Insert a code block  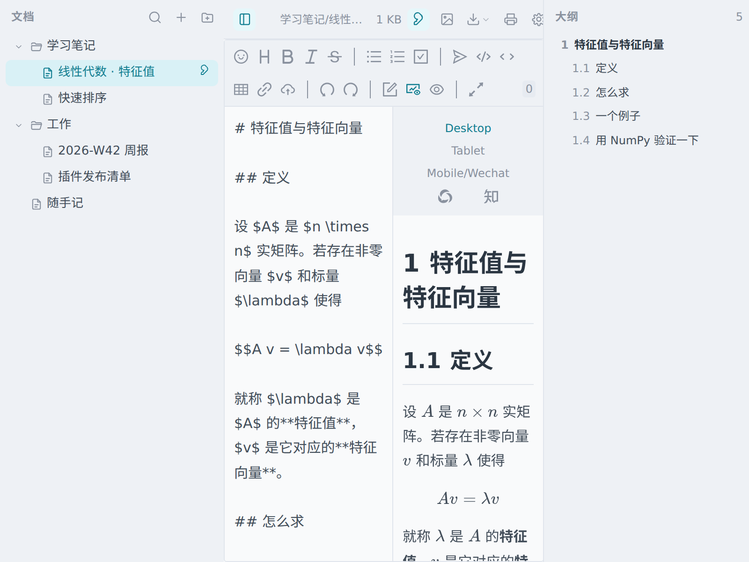pos(484,57)
